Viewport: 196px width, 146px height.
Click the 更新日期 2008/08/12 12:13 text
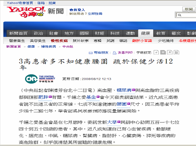(87, 79)
